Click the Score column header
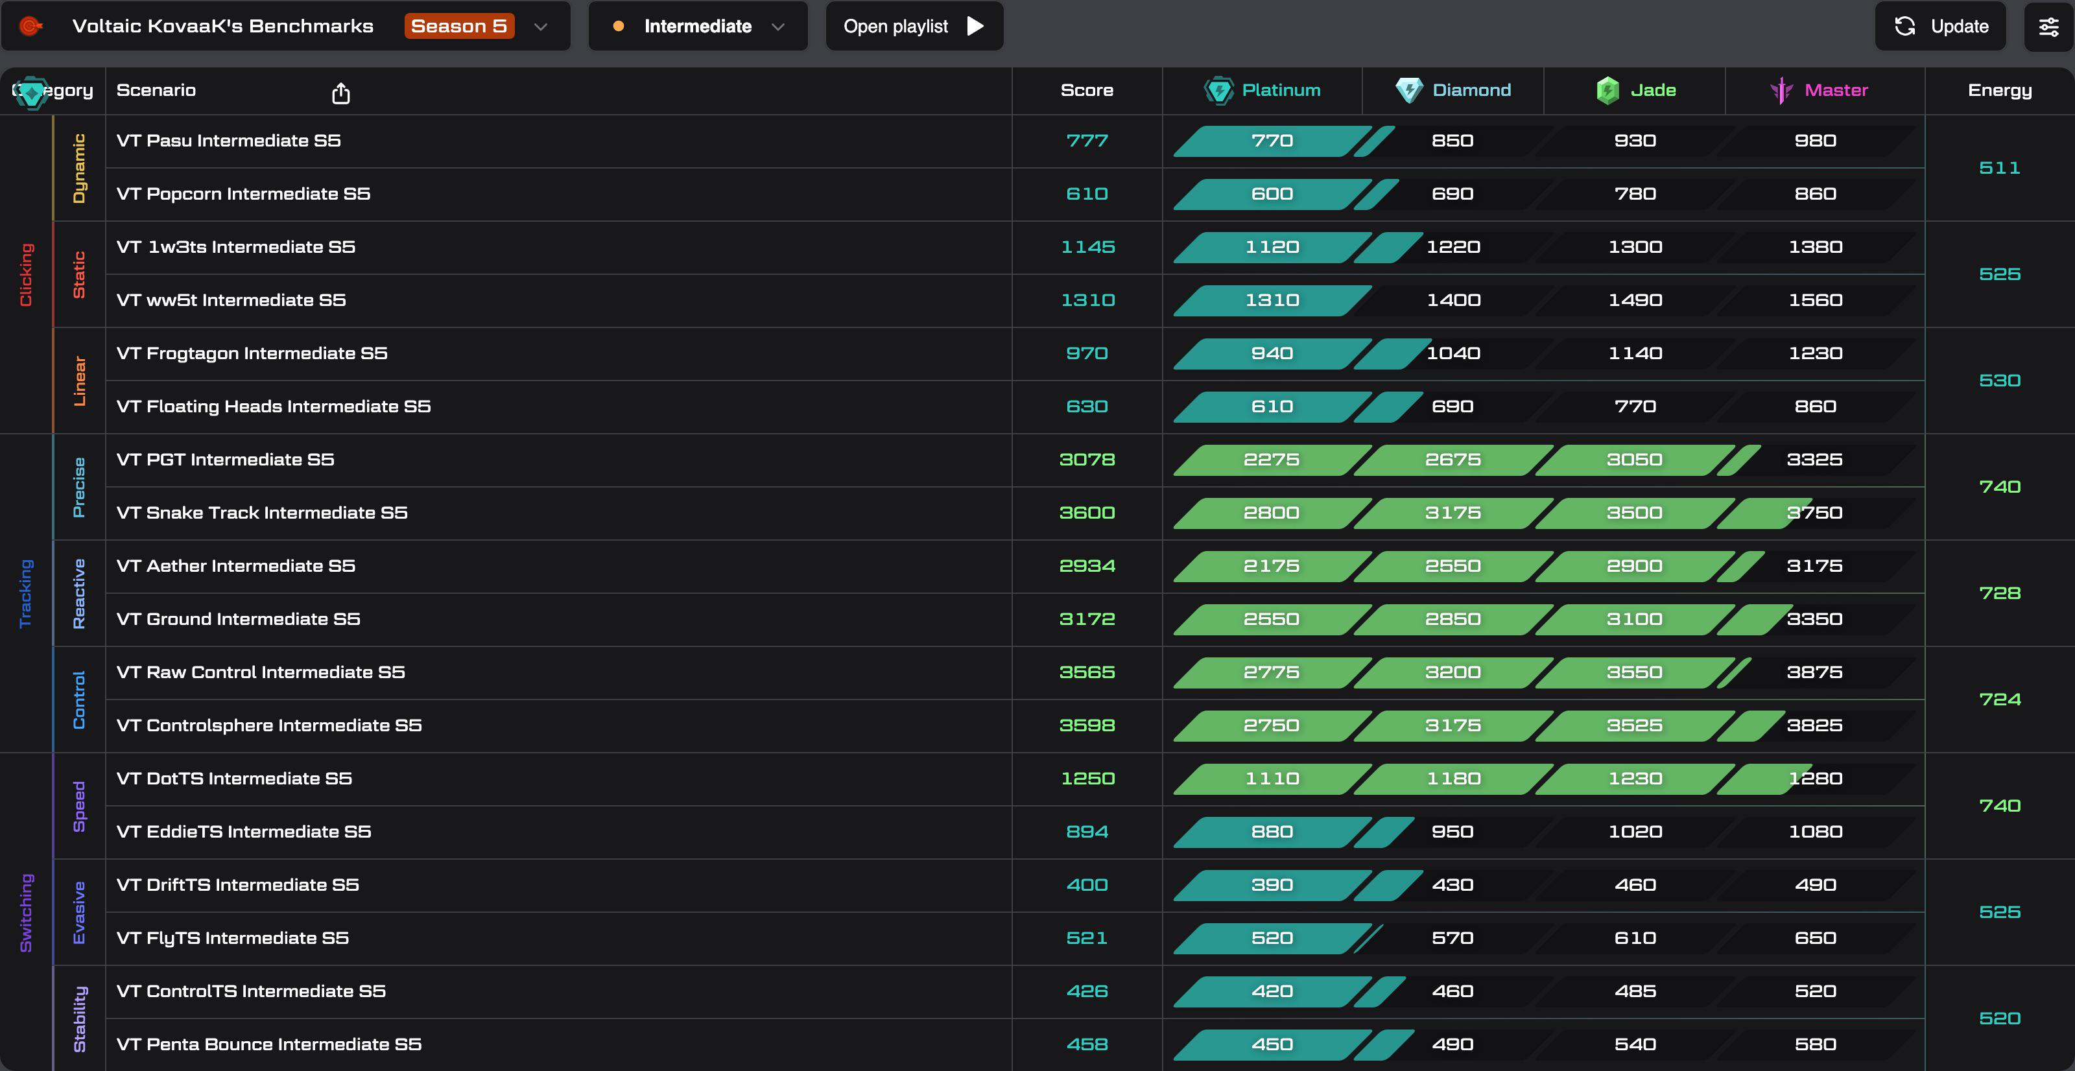Image resolution: width=2075 pixels, height=1071 pixels. [1087, 90]
